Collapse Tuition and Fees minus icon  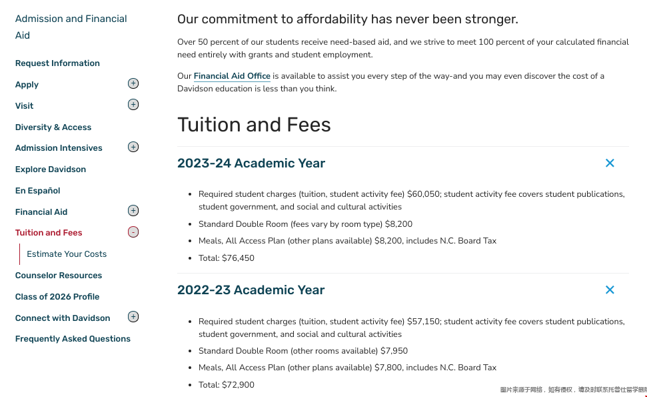point(133,232)
